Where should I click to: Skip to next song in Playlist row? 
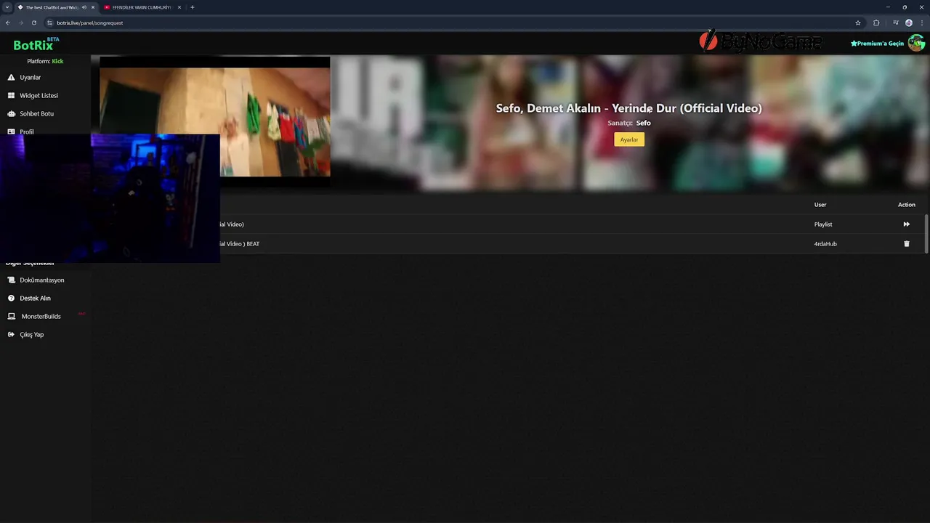coord(906,224)
